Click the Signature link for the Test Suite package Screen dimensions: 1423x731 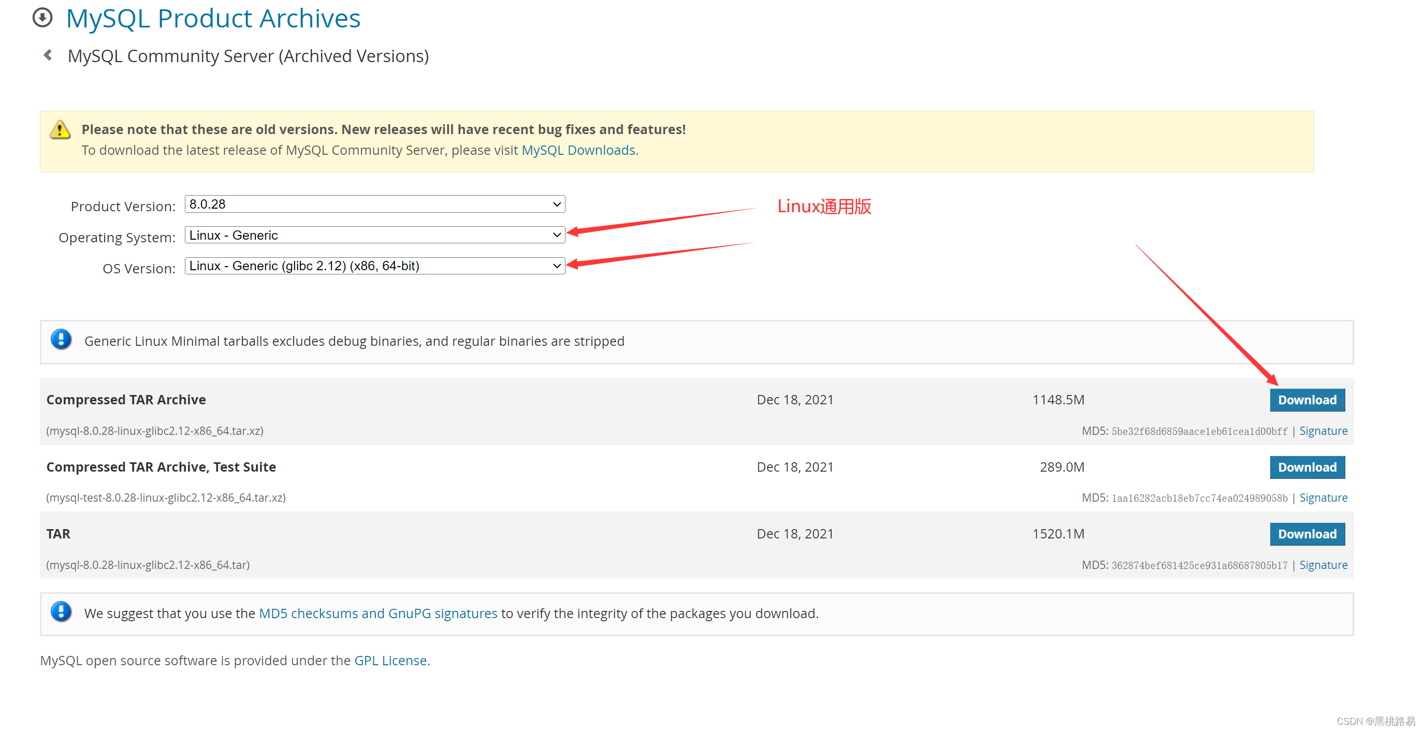tap(1324, 498)
